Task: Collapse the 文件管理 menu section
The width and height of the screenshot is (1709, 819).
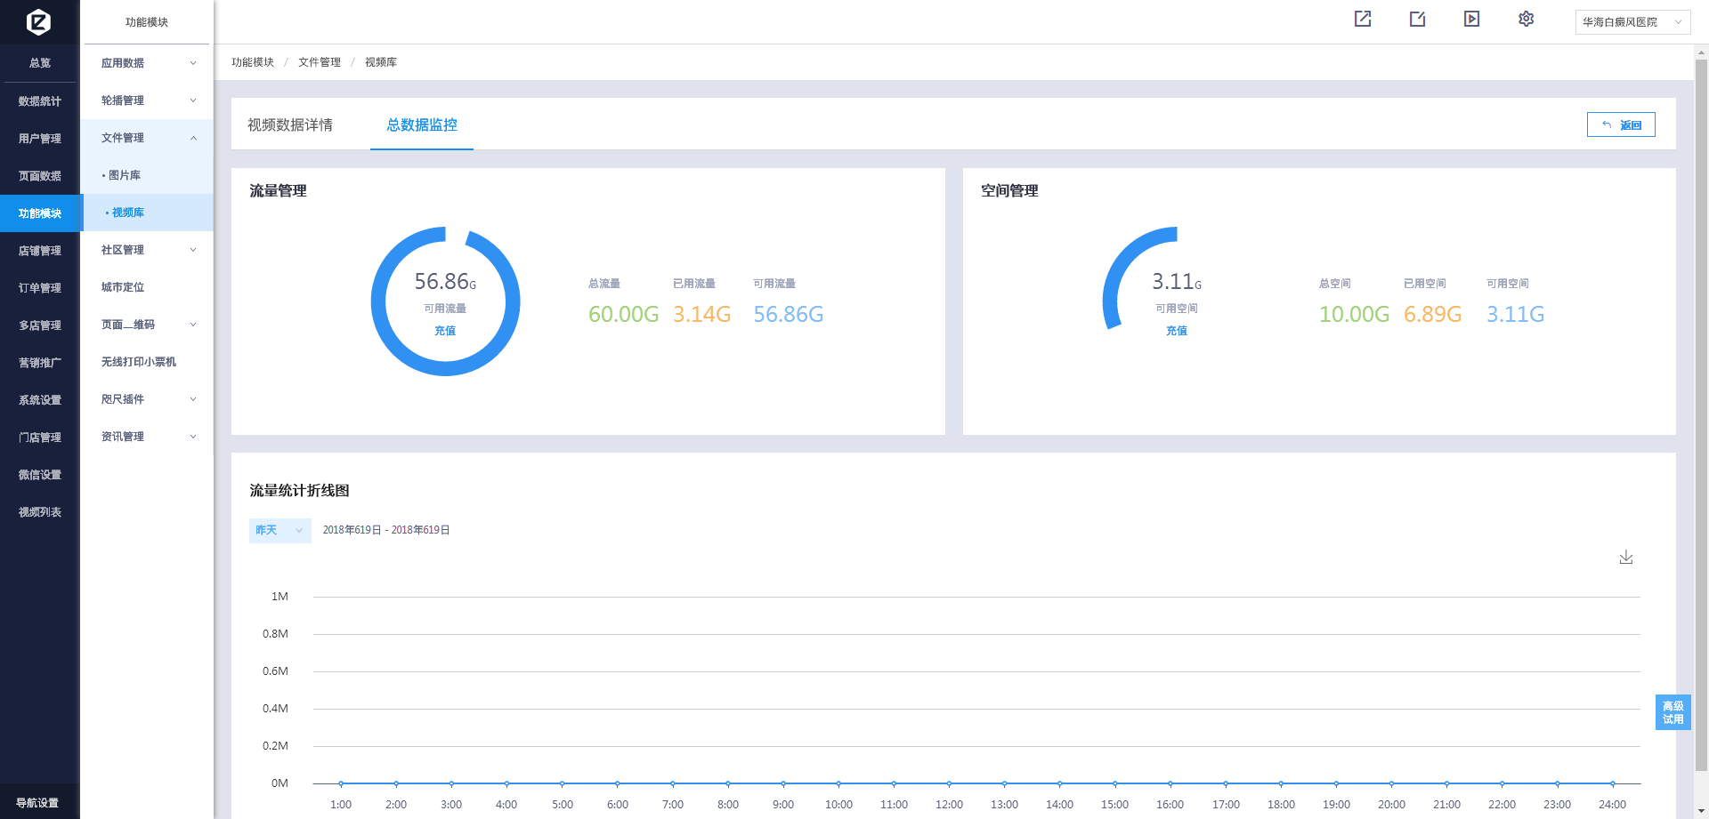Action: tap(148, 138)
